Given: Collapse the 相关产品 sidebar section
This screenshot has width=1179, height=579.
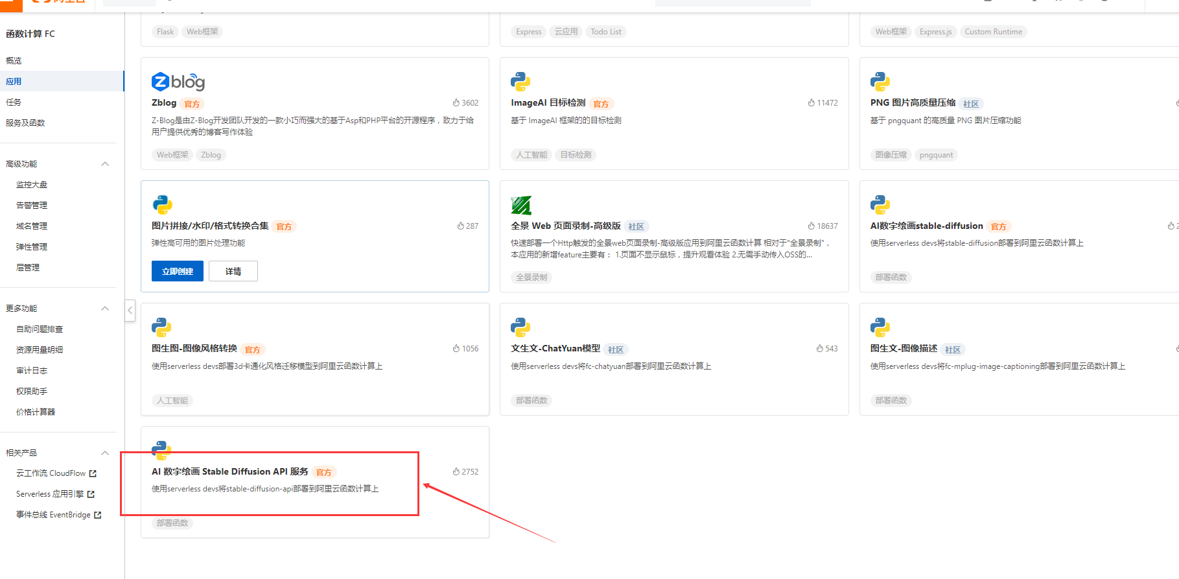Looking at the screenshot, I should [105, 453].
